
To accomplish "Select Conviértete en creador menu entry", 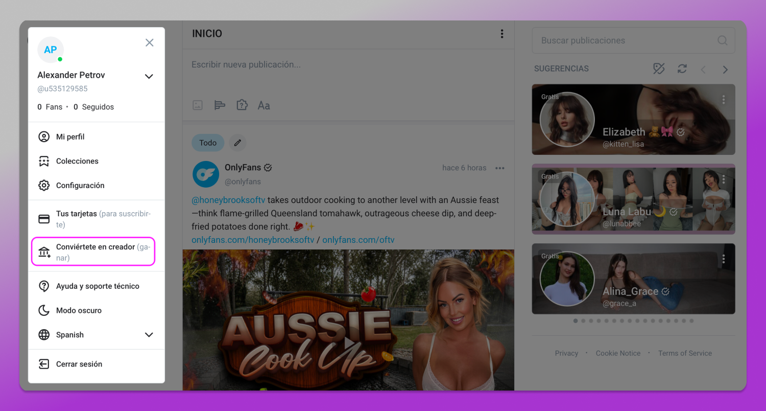I will pos(93,252).
